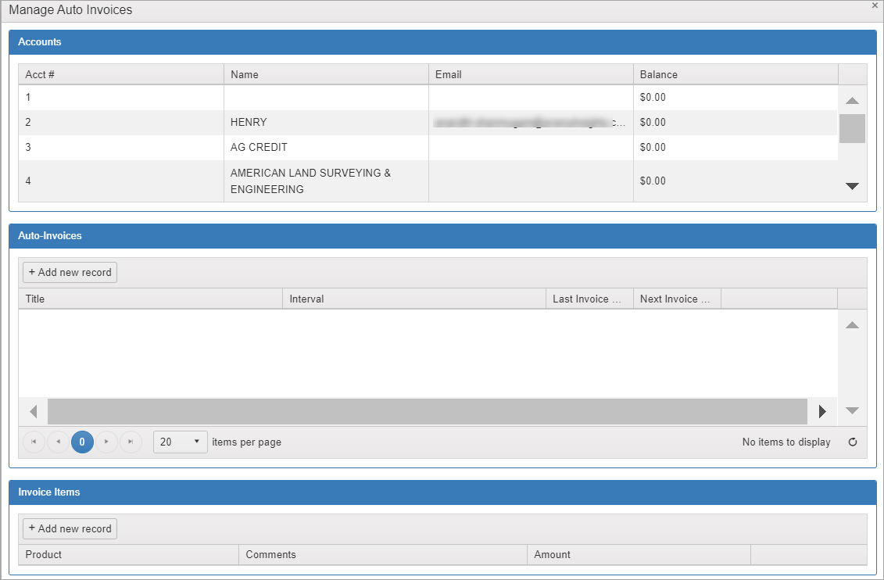Add new record in Auto-Invoices
Image resolution: width=884 pixels, height=580 pixels.
coord(70,272)
